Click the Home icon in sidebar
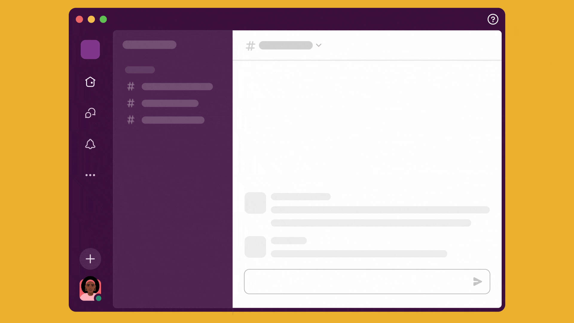Image resolution: width=574 pixels, height=323 pixels. (90, 82)
